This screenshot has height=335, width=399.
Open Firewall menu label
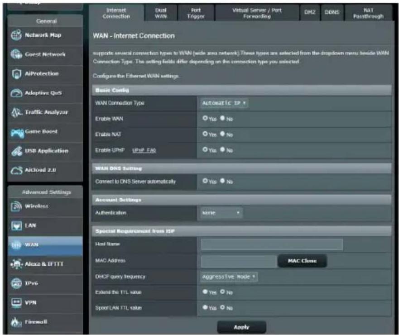[36, 322]
